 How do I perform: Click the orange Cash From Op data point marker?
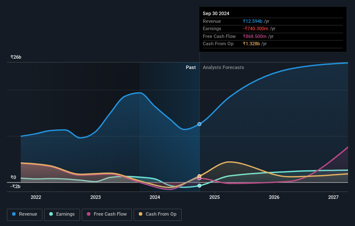tap(199, 176)
